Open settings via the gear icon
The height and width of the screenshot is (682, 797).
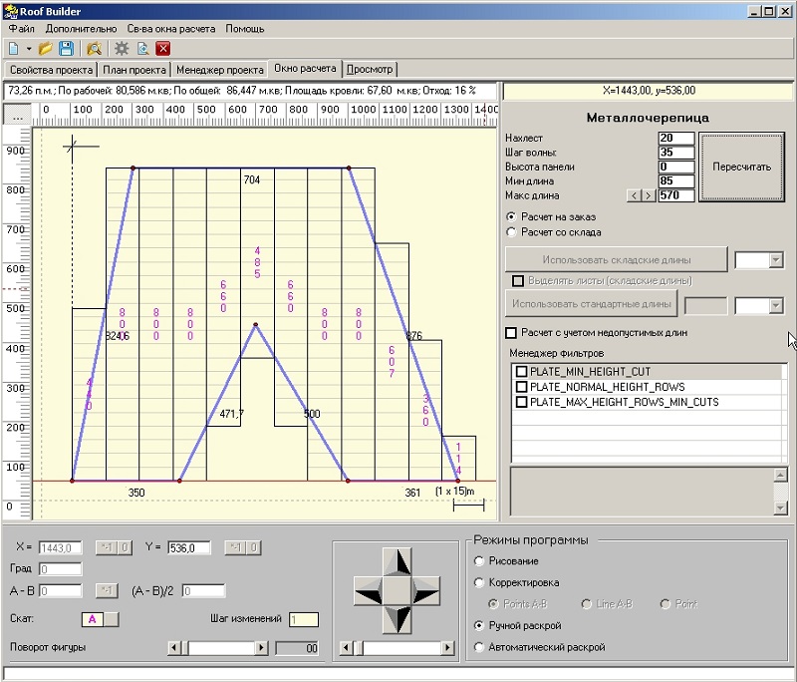(x=121, y=48)
